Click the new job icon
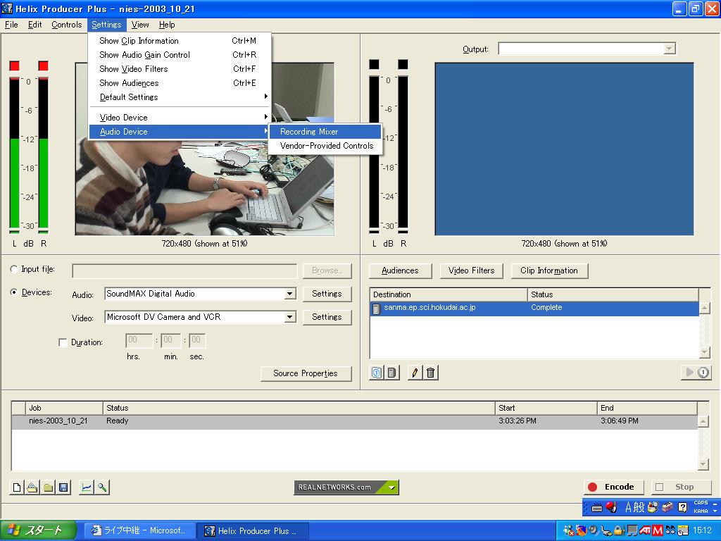 (x=18, y=487)
